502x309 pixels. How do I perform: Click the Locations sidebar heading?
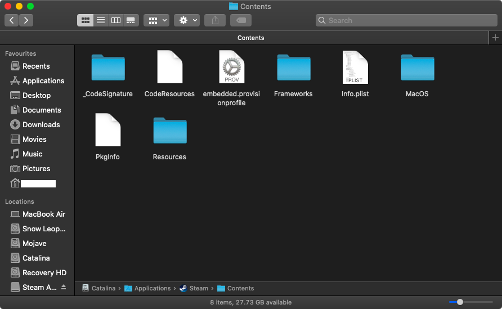[x=20, y=201]
